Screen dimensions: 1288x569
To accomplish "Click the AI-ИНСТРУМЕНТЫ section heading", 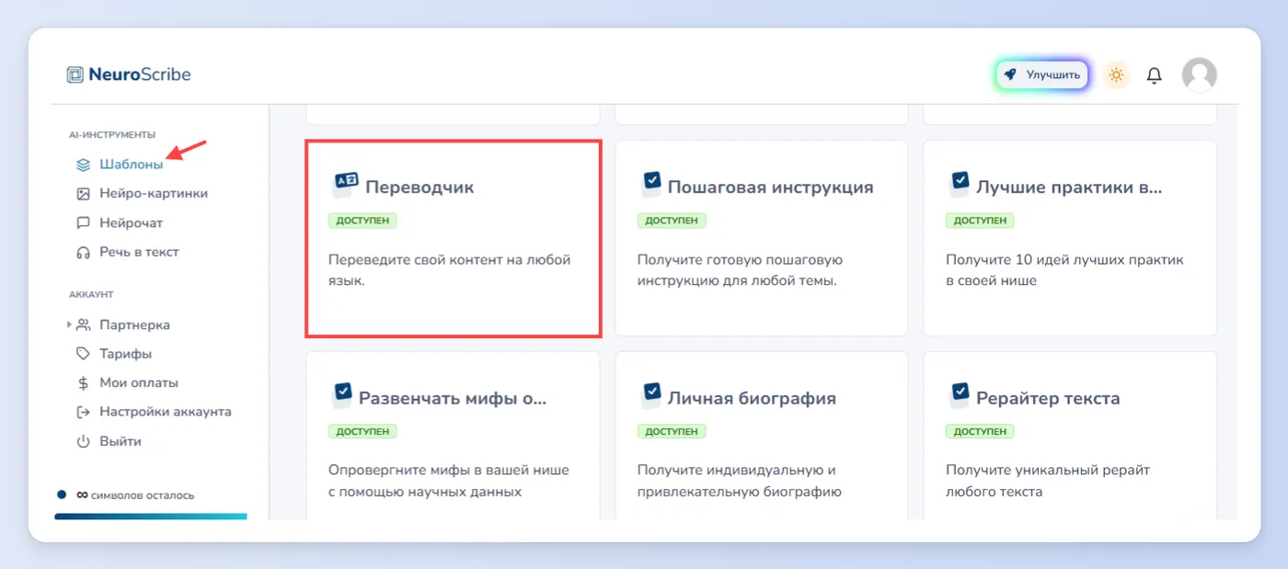I will point(112,135).
